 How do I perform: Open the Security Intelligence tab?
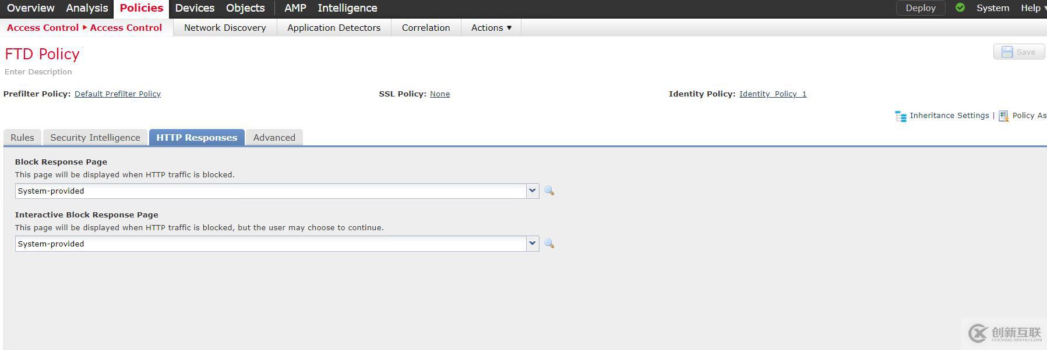(95, 138)
